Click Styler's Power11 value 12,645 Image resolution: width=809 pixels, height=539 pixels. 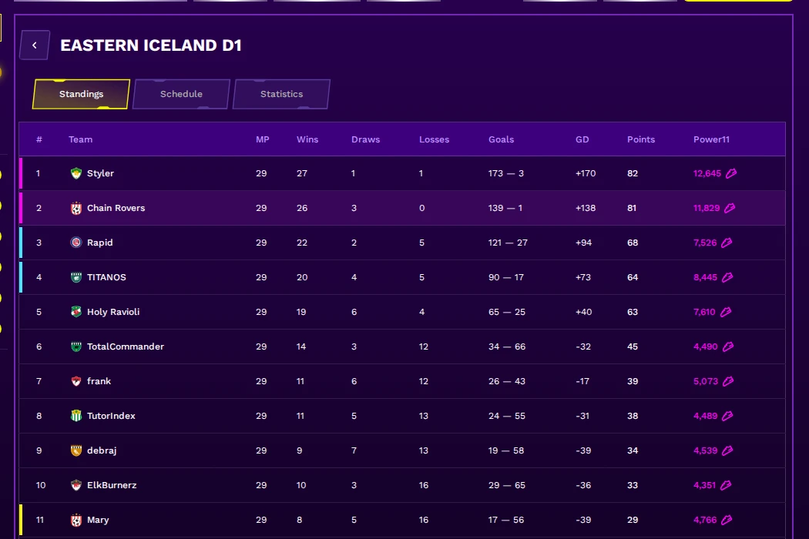(707, 173)
